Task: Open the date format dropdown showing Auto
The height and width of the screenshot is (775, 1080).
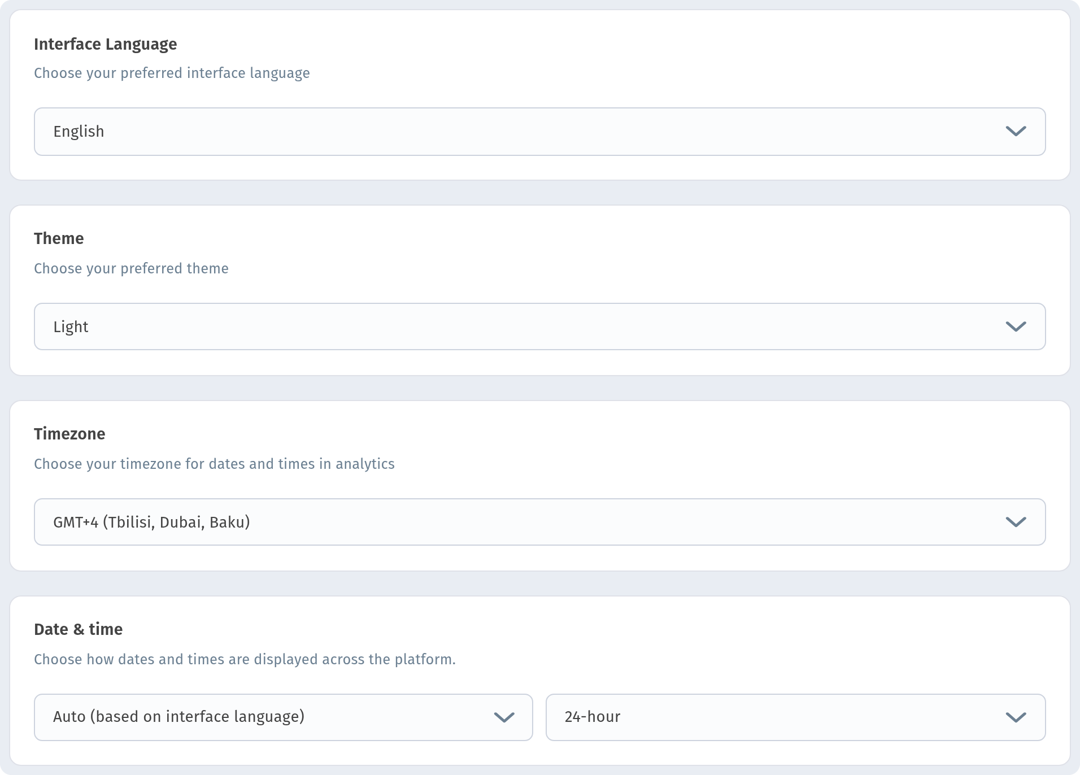Action: [x=284, y=717]
